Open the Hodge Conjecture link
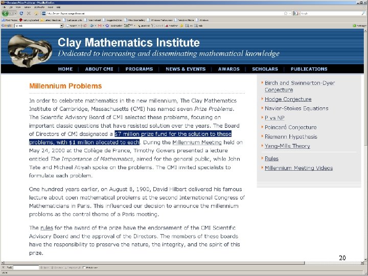This screenshot has width=368, height=276. (x=288, y=99)
